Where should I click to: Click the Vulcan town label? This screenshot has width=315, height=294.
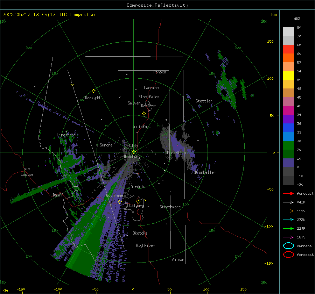pos(178,260)
